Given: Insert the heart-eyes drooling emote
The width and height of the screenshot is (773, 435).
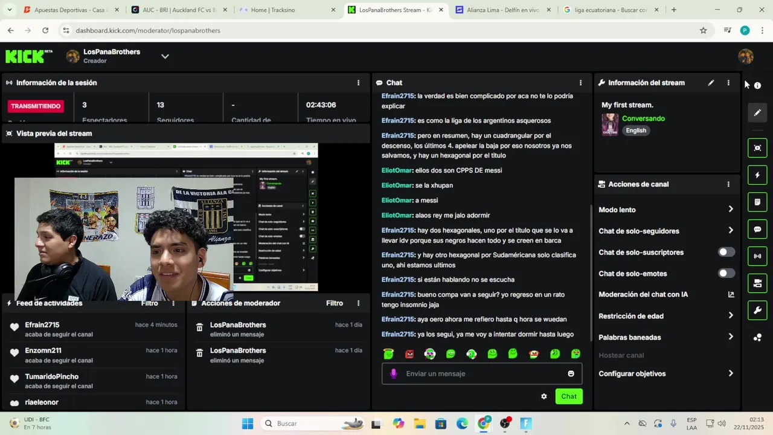Looking at the screenshot, I should click(576, 354).
